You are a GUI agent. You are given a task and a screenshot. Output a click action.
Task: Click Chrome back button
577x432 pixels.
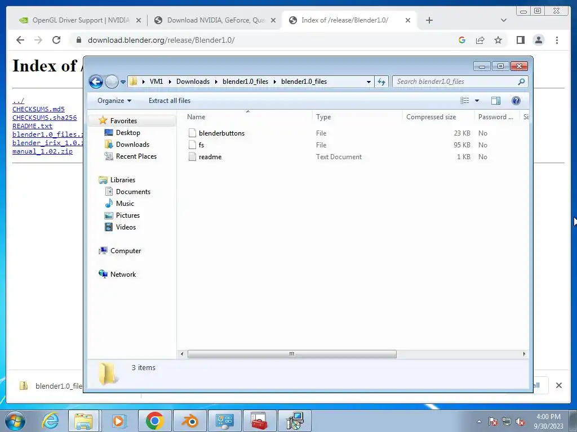coord(20,40)
